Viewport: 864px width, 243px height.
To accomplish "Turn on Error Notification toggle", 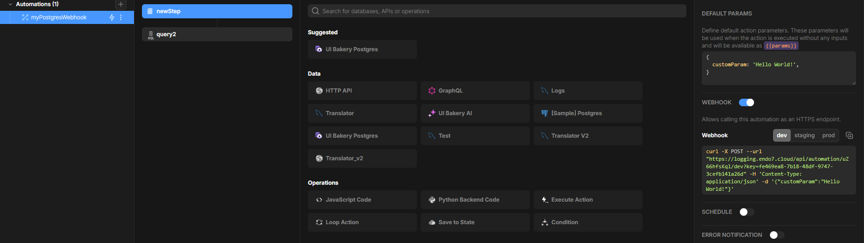I will click(x=777, y=235).
